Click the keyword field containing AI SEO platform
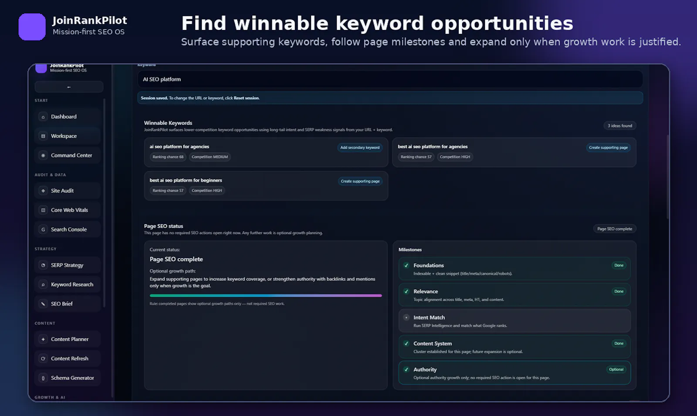Viewport: 697px width, 416px height. click(390, 80)
